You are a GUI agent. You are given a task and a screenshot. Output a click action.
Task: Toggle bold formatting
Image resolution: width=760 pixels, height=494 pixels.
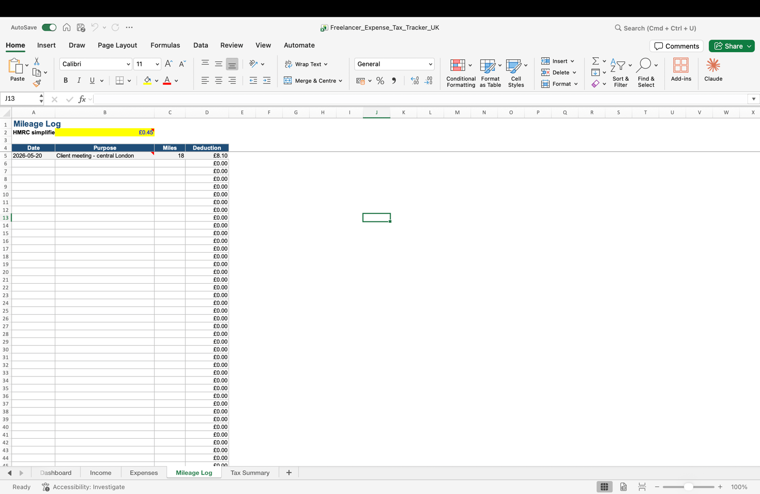(x=65, y=81)
